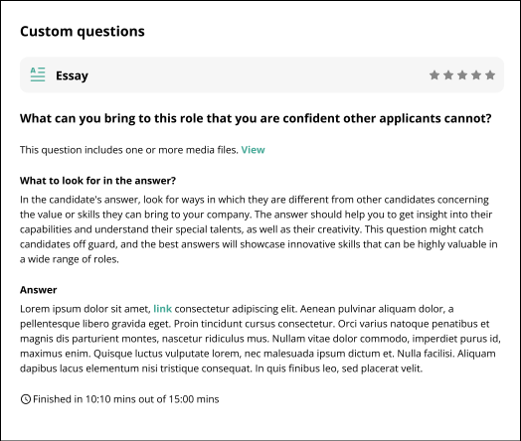Viewport: 521px width, 441px height.
Task: Click the Essay type icon
Action: (38, 74)
